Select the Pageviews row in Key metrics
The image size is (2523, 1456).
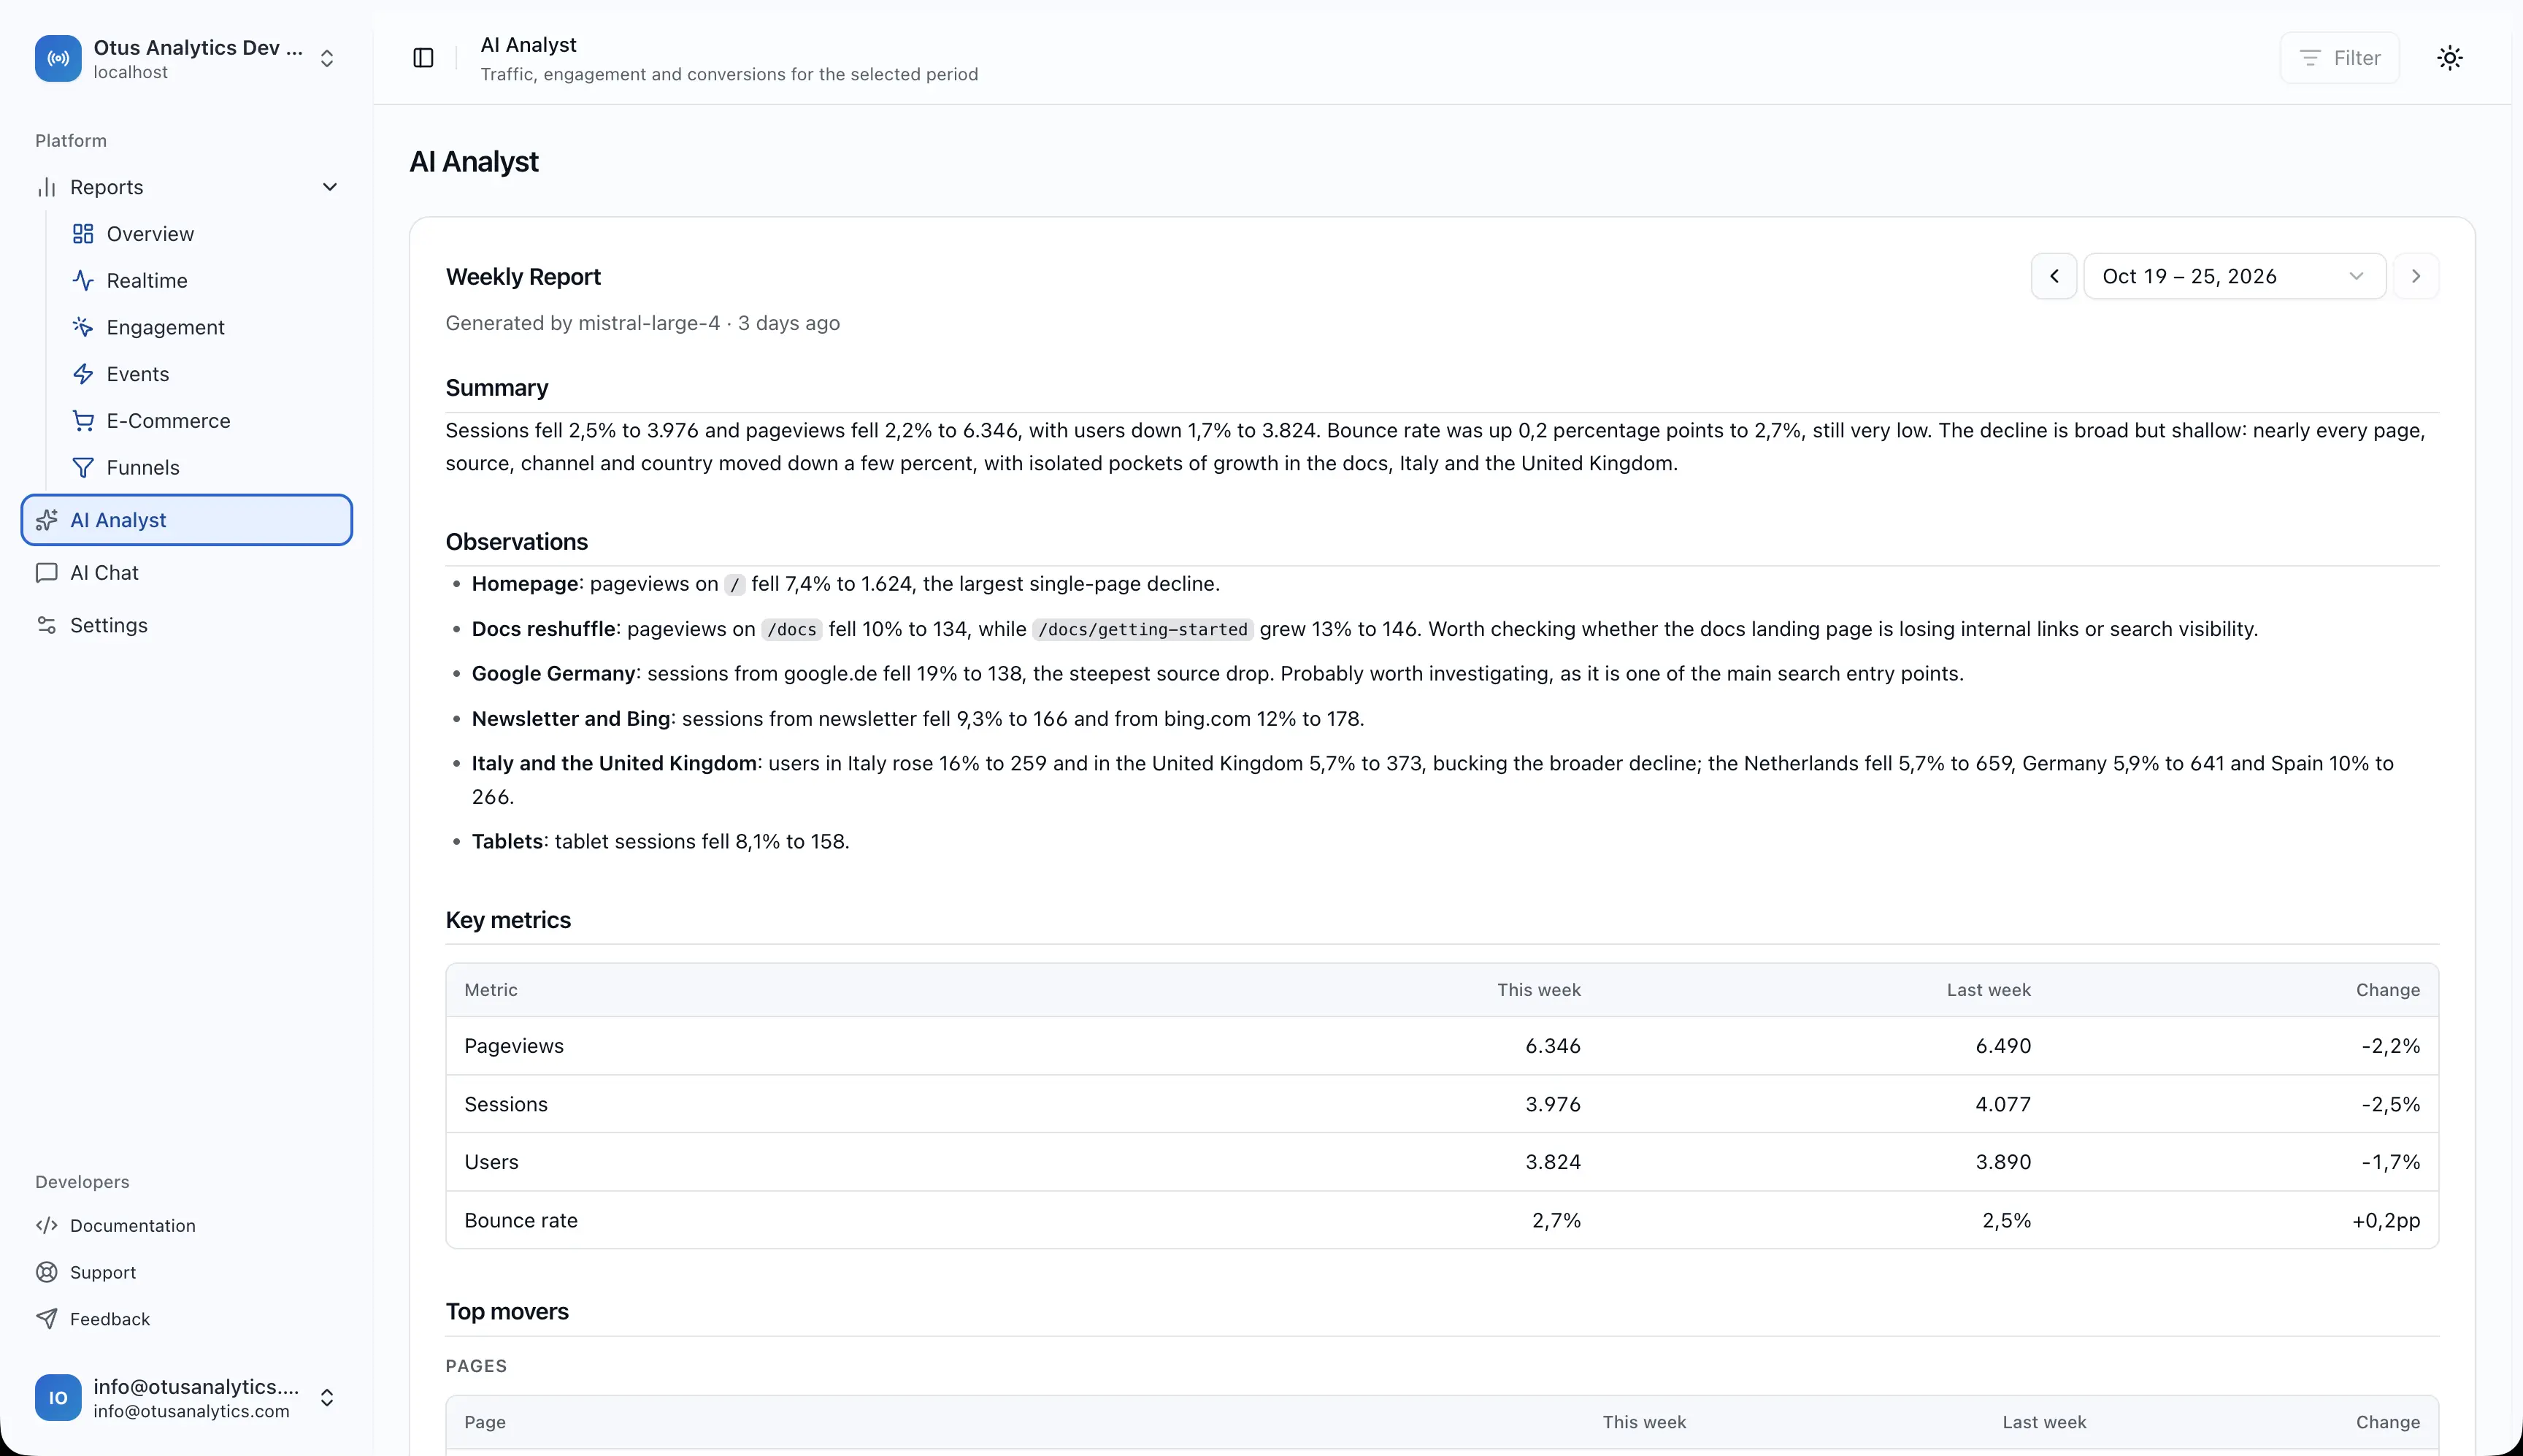(x=1441, y=1046)
